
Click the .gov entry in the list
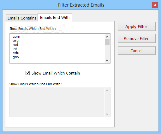(15, 57)
